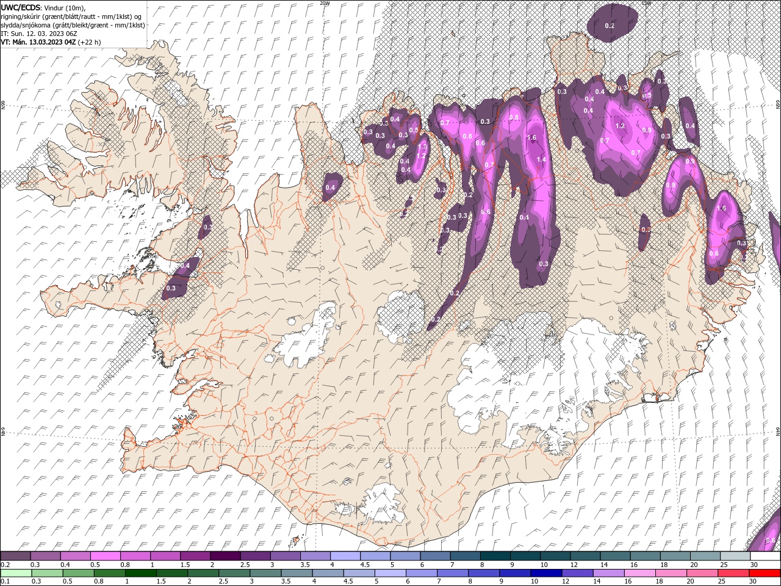Click the bright pink swatch starting at 0.5, upper row
Screen dimensions: 781x586
[106, 556]
